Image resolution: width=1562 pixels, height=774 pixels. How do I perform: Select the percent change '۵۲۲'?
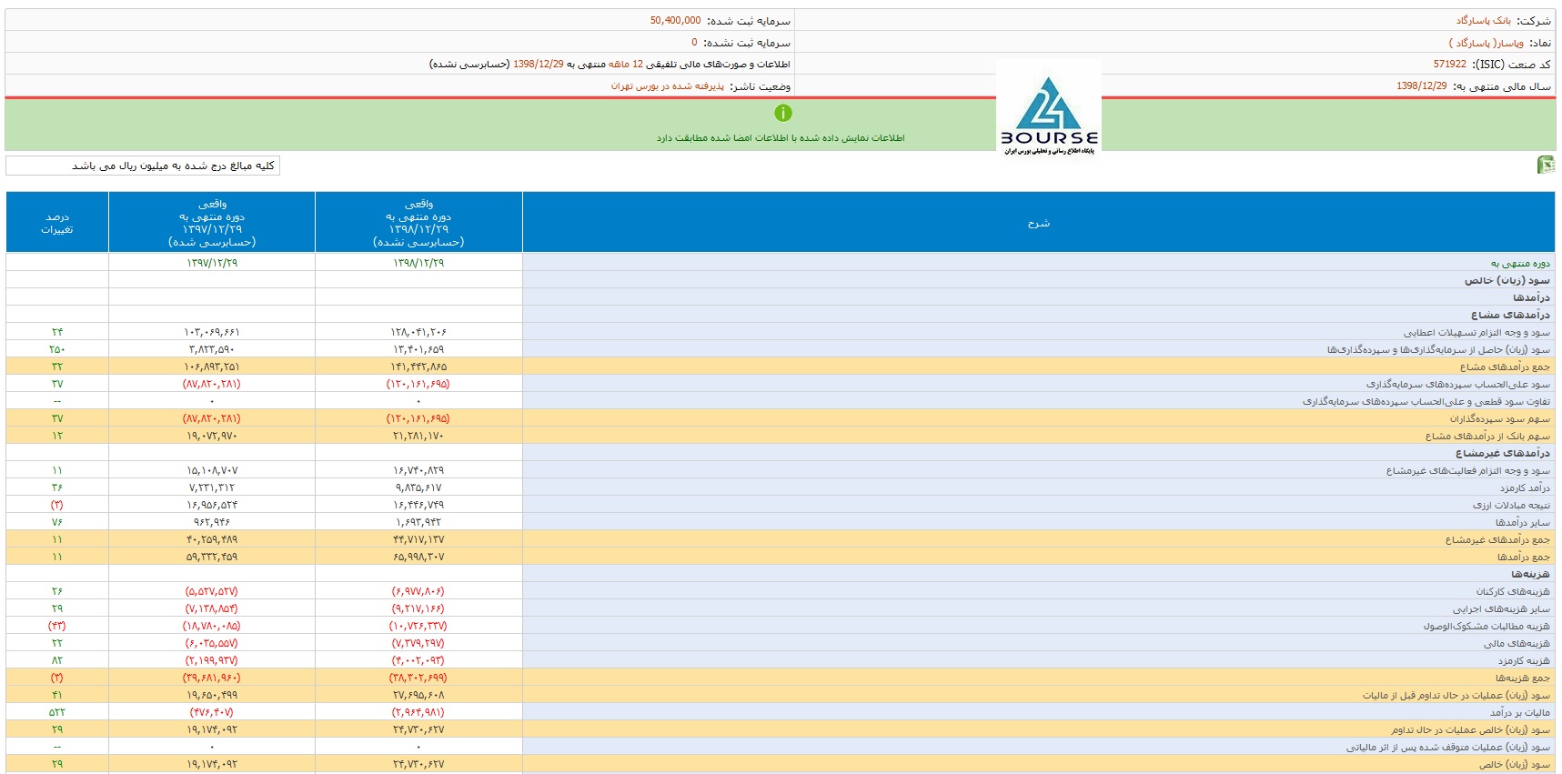[57, 712]
